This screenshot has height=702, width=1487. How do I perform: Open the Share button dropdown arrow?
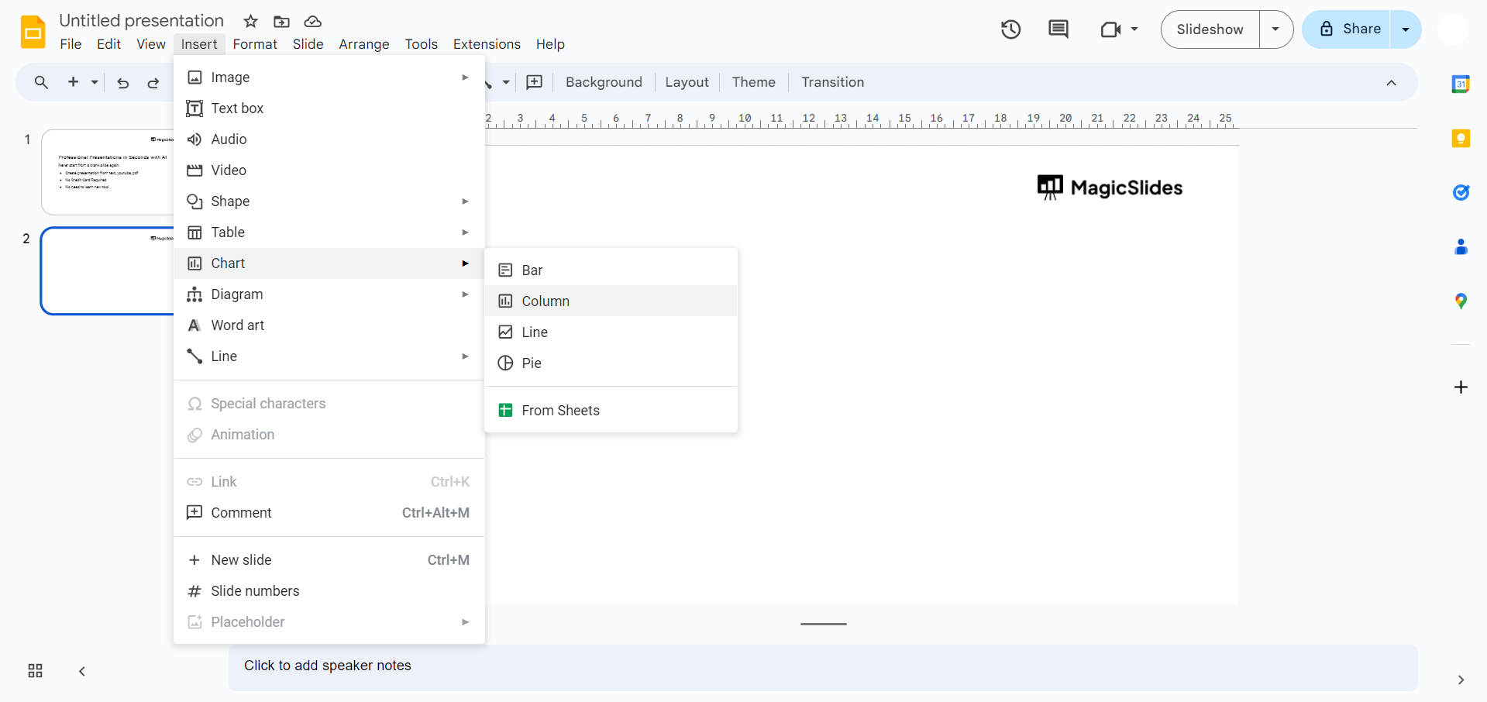1406,29
